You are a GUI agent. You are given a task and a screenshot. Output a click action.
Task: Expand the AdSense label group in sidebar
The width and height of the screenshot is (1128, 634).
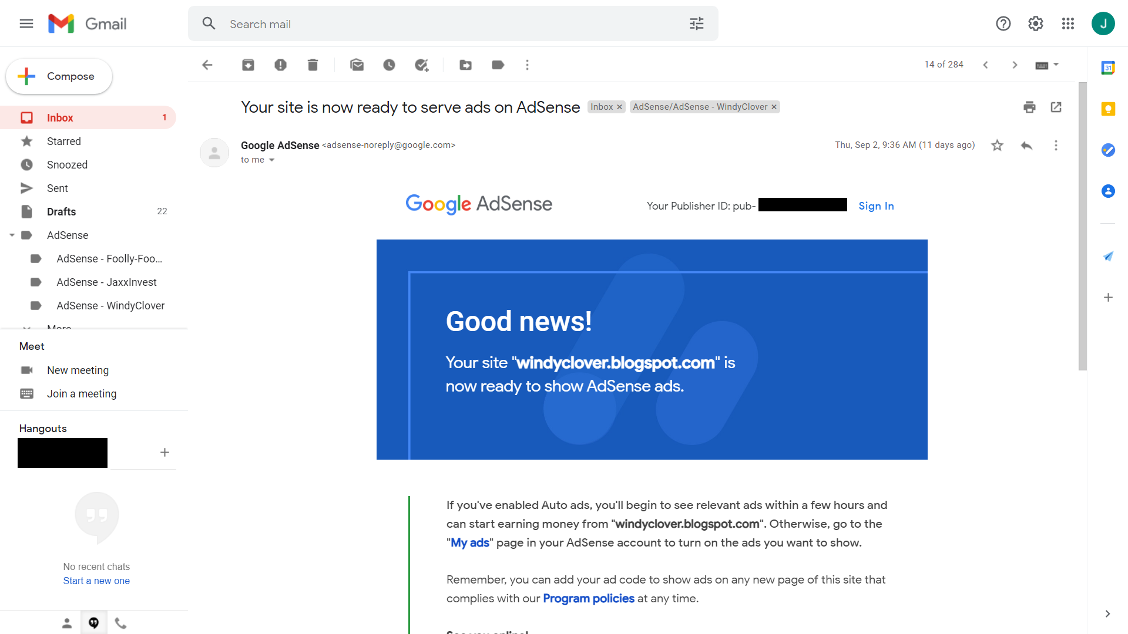pyautogui.click(x=12, y=235)
